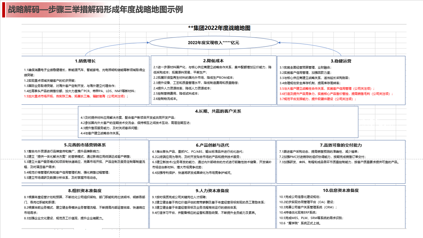Select the line starting "5.2建立"提供一体化解决方案""
The image size is (423, 238).
[x=77, y=156]
